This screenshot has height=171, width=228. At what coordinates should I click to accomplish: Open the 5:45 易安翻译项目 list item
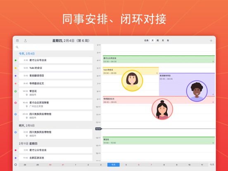pyautogui.click(x=55, y=76)
